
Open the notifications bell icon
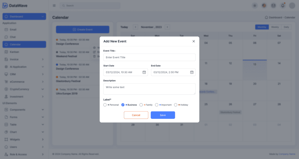click(283, 6)
